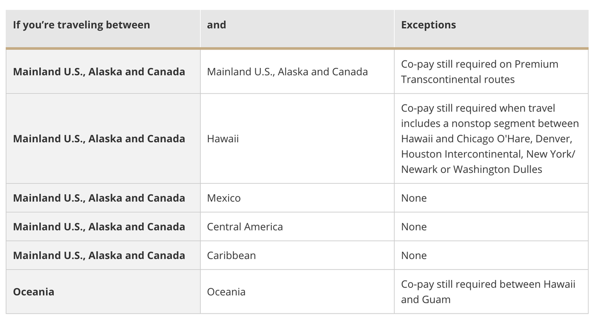Image resolution: width=595 pixels, height=319 pixels.
Task: Click non-bold "Mainland U.S., Alaska and Canada" cell
Action: pos(287,72)
